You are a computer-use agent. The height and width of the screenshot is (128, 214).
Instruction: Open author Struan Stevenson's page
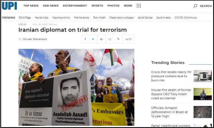35,39
